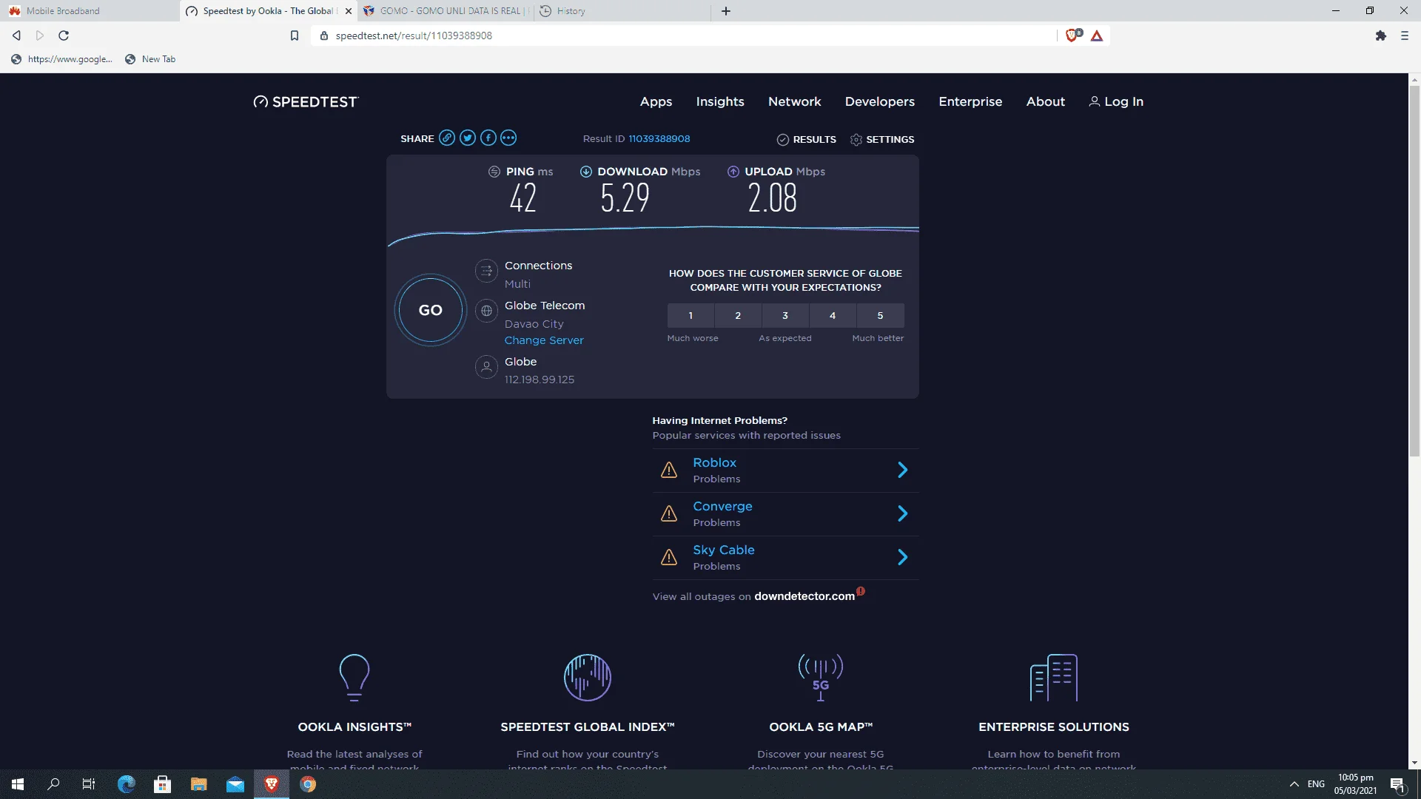
Task: Open the browser main menu
Action: [1405, 36]
